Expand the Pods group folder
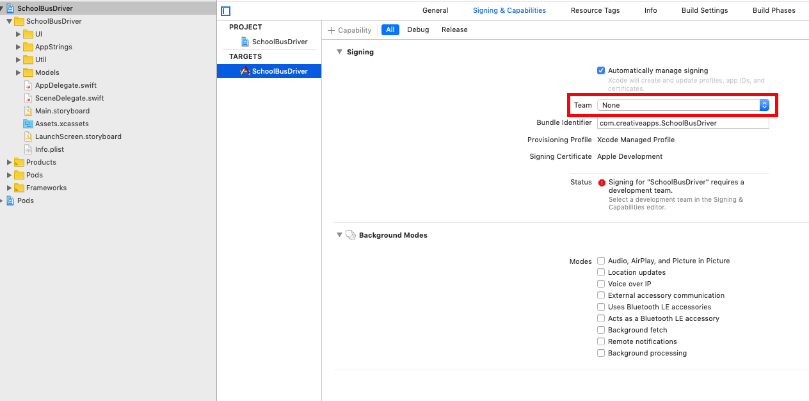Image resolution: width=809 pixels, height=401 pixels. [10, 175]
